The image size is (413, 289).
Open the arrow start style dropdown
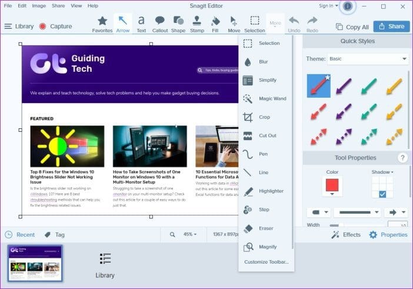320,212
